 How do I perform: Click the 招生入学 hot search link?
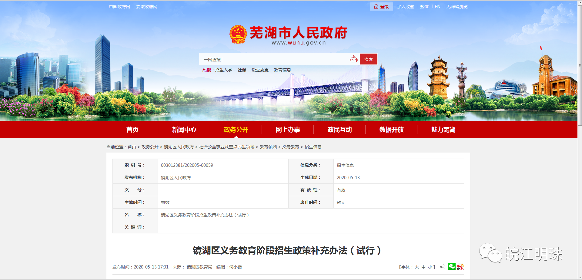(x=223, y=70)
